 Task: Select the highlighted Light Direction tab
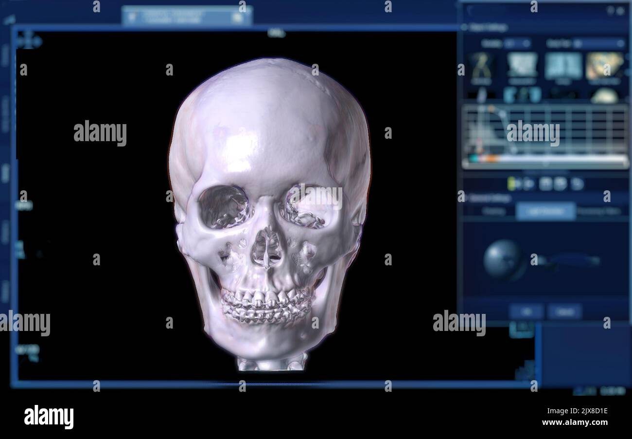545,211
